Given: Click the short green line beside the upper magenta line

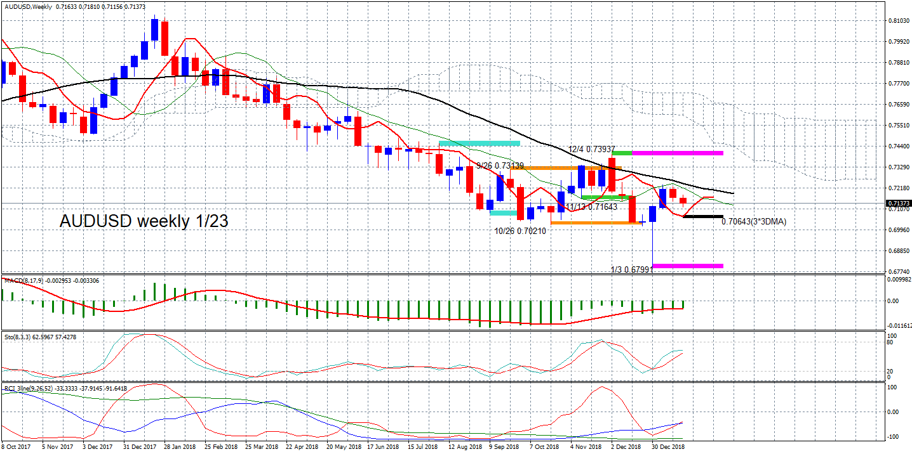Looking at the screenshot, I should [x=622, y=153].
